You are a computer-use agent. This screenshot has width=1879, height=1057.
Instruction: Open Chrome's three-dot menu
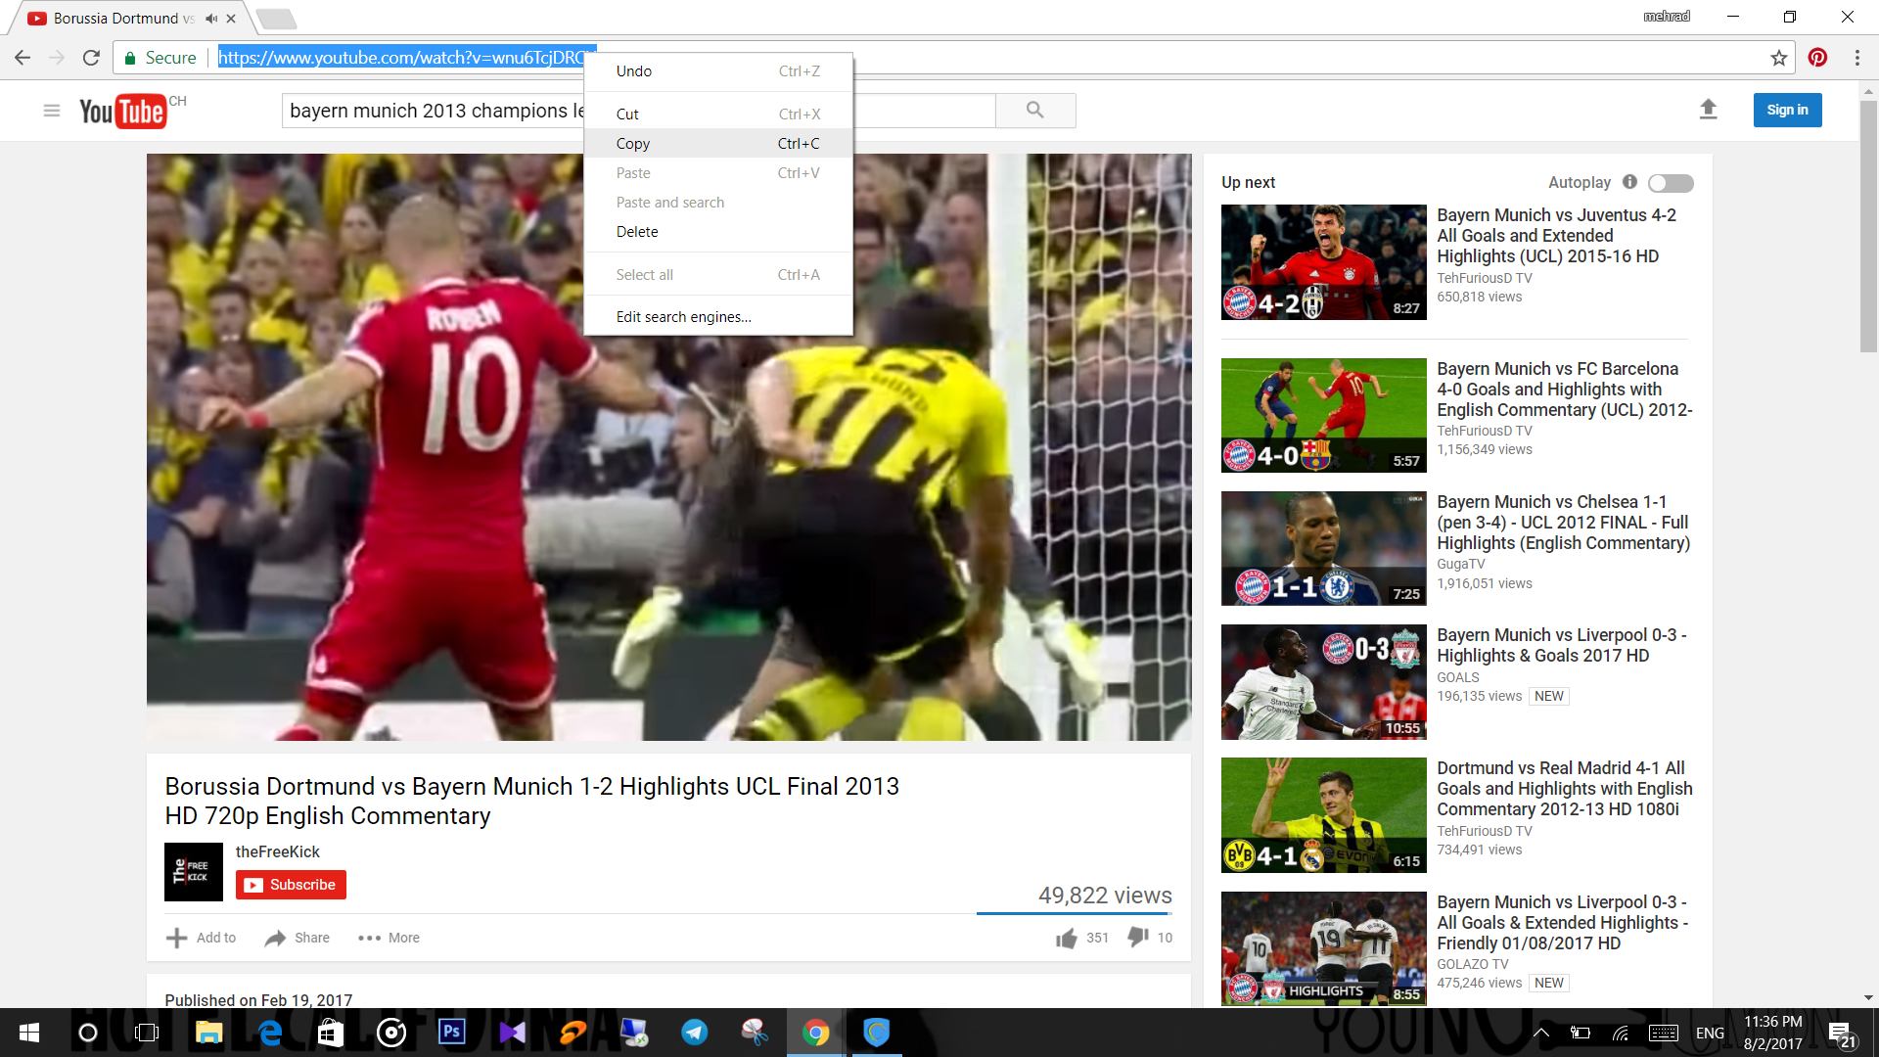click(1857, 58)
